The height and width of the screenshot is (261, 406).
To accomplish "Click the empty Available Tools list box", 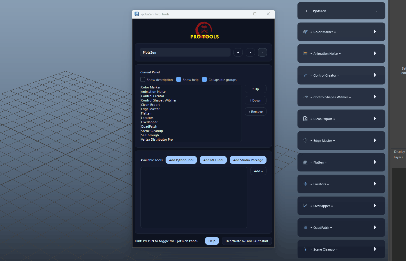I will [x=194, y=197].
